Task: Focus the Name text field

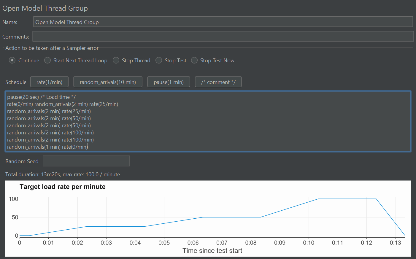Action: (x=223, y=22)
